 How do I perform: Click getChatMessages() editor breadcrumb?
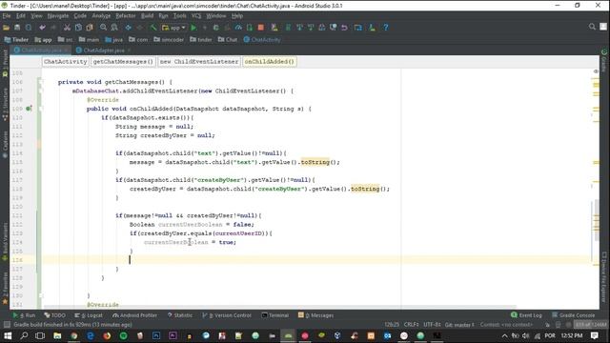(123, 61)
